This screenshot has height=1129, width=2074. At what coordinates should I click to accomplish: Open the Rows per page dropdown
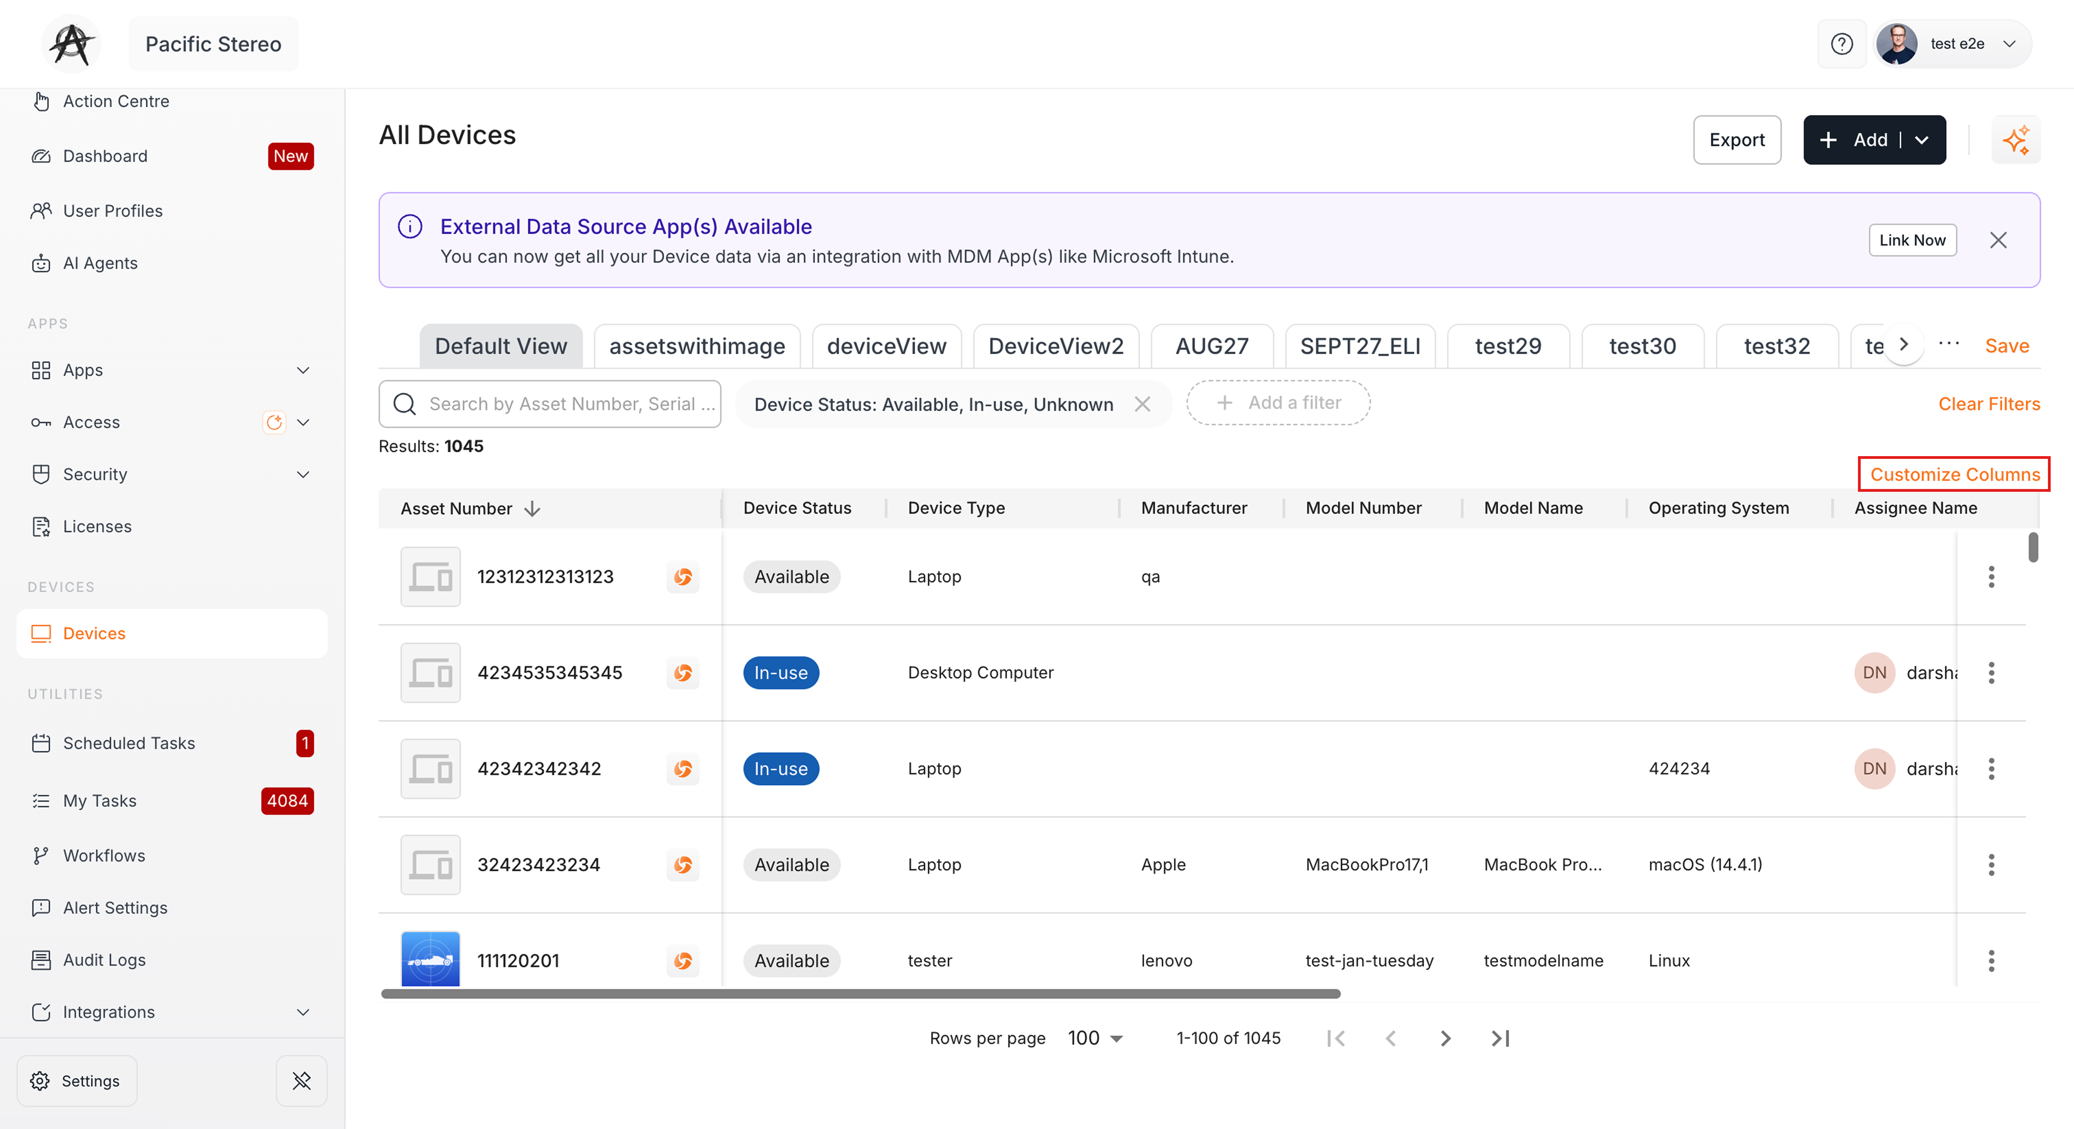pyautogui.click(x=1095, y=1038)
